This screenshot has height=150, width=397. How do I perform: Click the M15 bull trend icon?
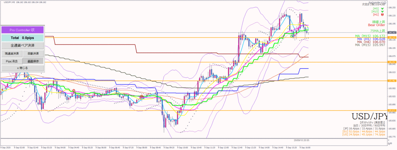coord(382,12)
